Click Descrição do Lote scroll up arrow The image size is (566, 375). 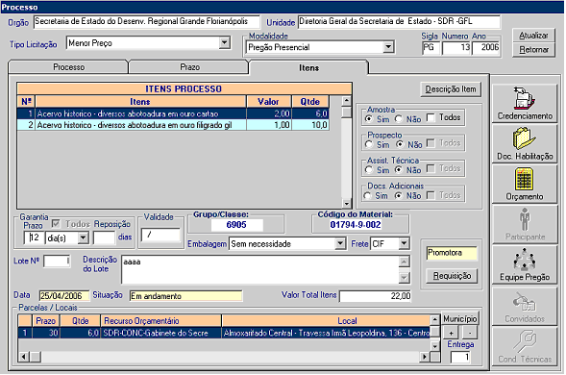coord(405,262)
